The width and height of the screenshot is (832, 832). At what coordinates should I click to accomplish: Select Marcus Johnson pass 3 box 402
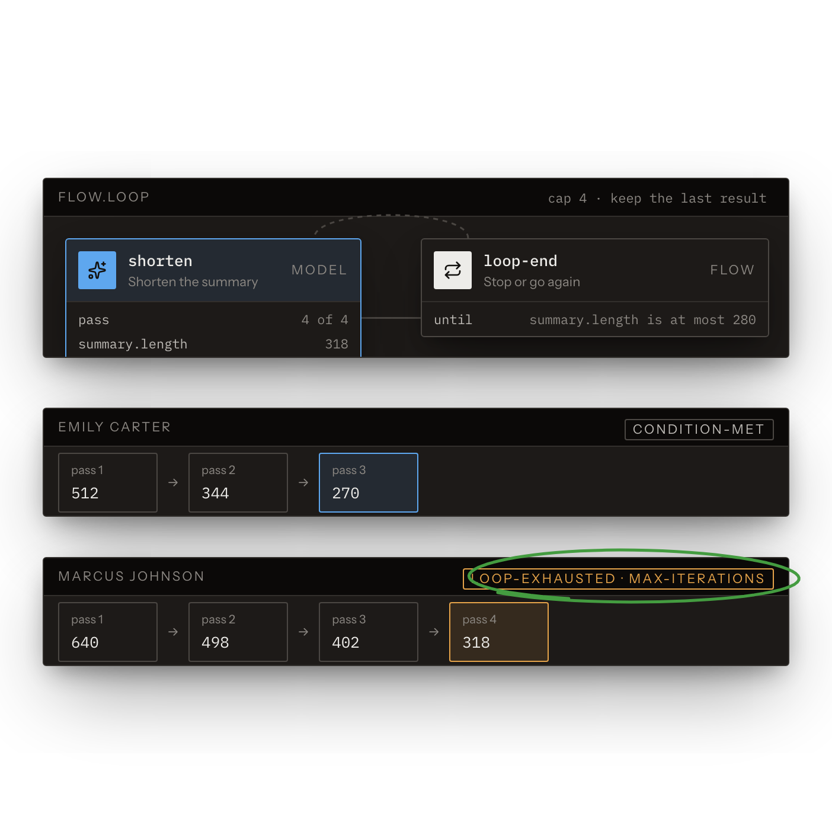tap(369, 632)
